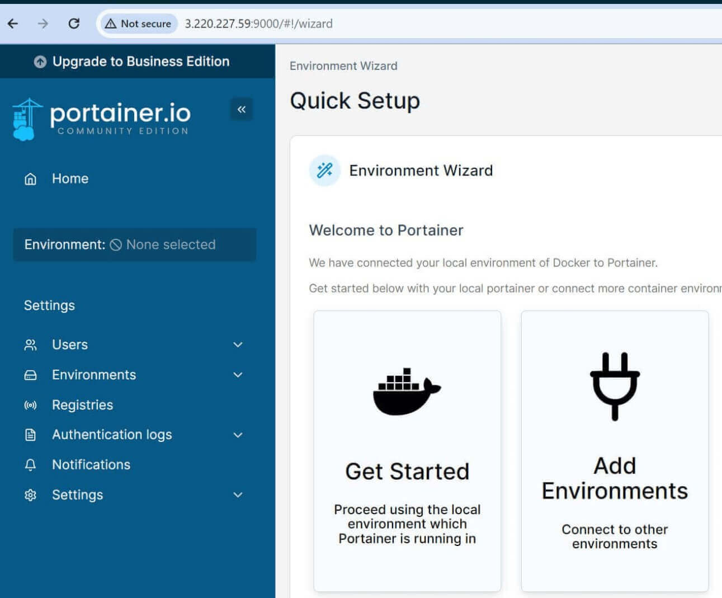Image resolution: width=722 pixels, height=598 pixels.
Task: Click the browser forward arrow
Action: click(43, 23)
